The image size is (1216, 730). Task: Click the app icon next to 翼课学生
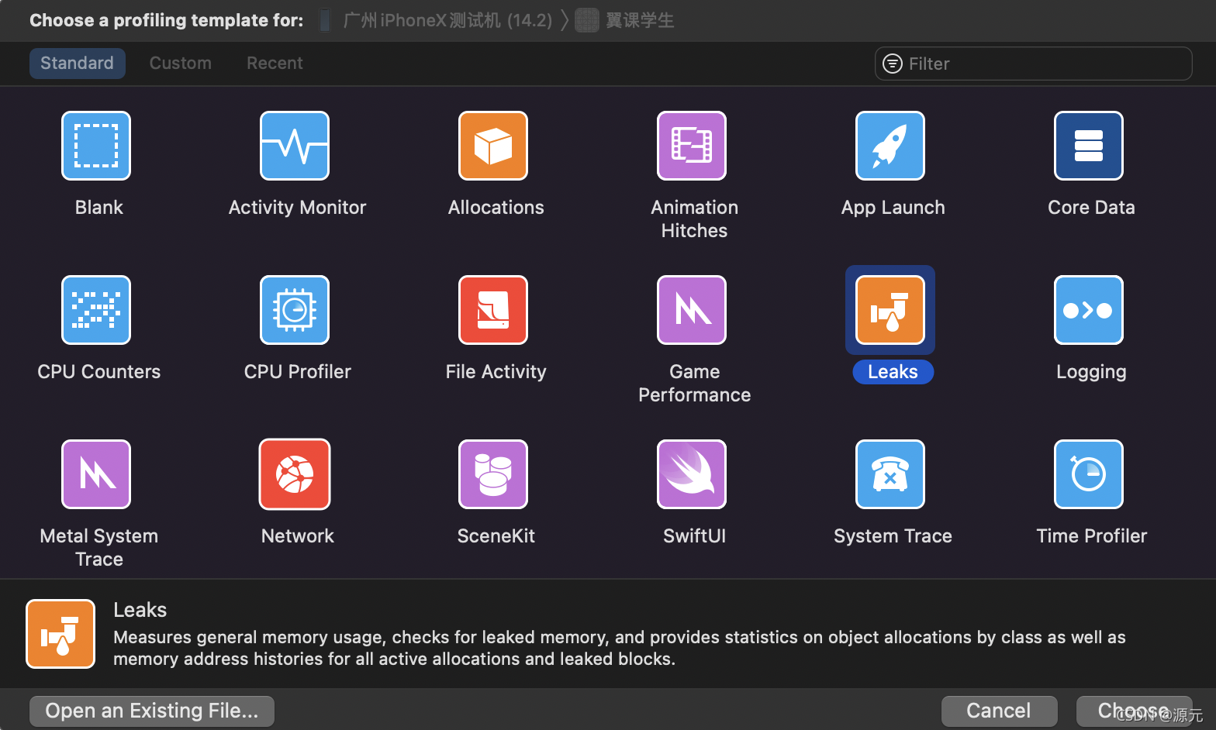[587, 20]
